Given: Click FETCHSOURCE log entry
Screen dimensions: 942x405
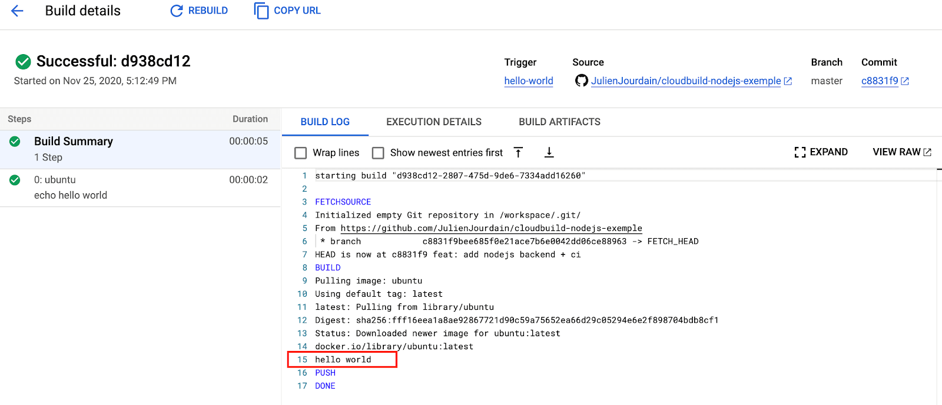Looking at the screenshot, I should point(343,202).
